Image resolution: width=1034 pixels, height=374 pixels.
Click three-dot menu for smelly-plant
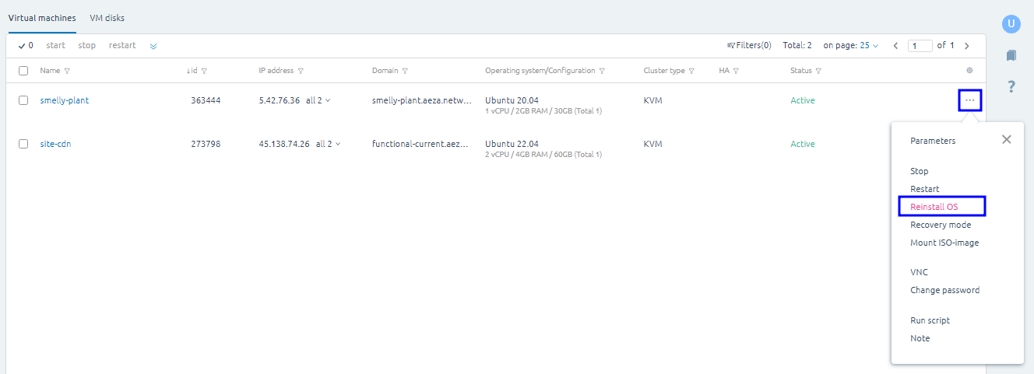969,100
